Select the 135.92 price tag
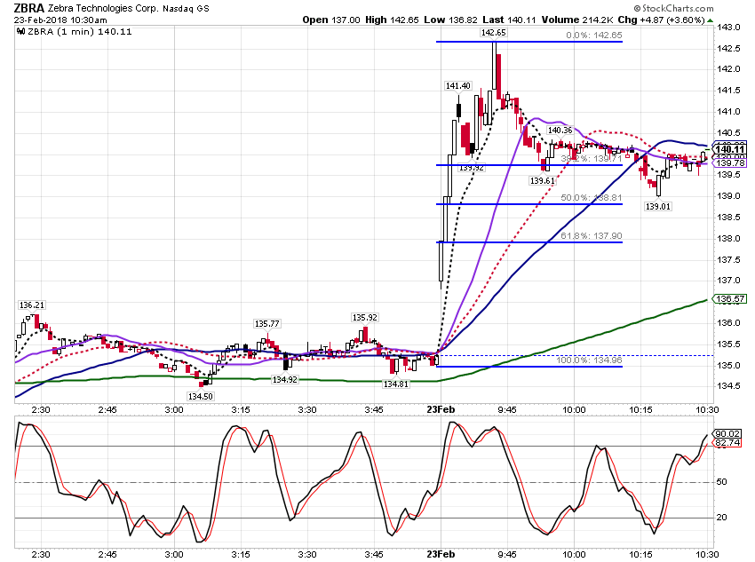Screen dimensions: 755x562 364,318
